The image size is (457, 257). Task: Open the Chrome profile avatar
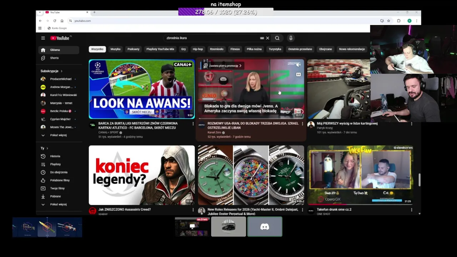[410, 21]
